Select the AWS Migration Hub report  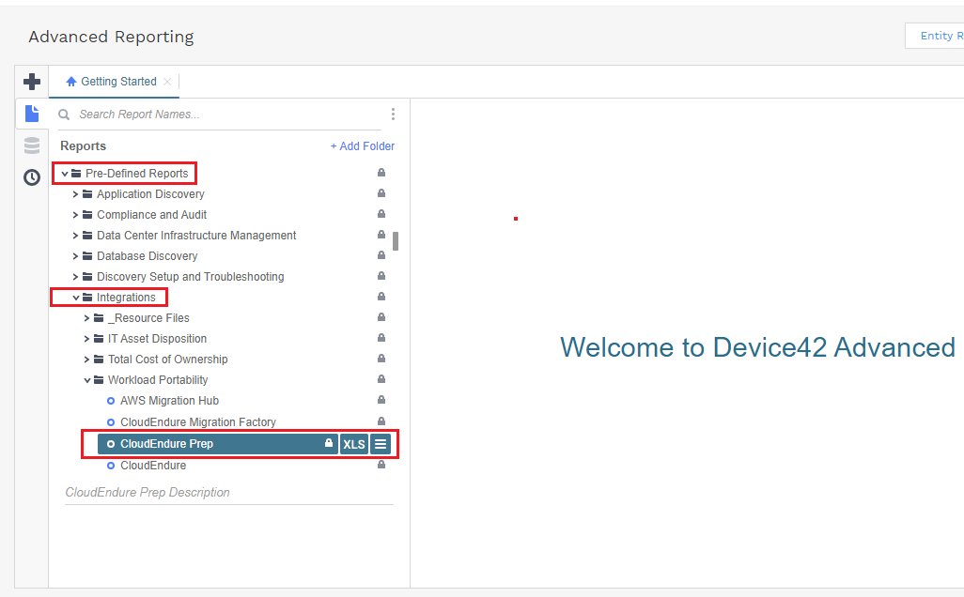[x=169, y=401]
